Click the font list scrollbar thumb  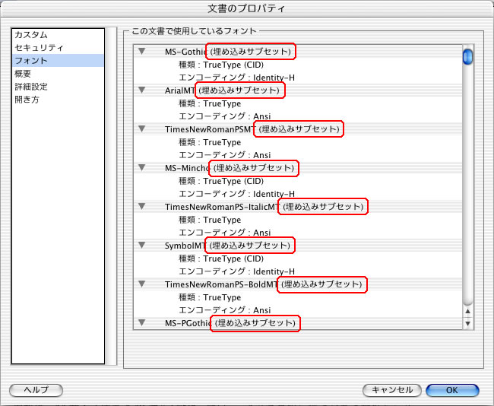pos(468,57)
